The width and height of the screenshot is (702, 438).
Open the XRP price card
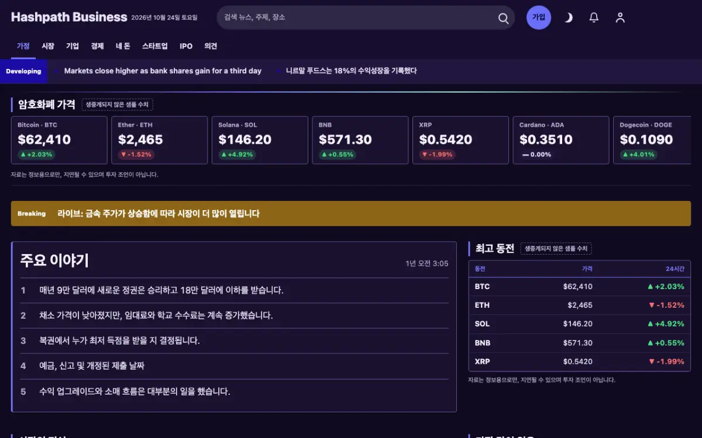(460, 140)
